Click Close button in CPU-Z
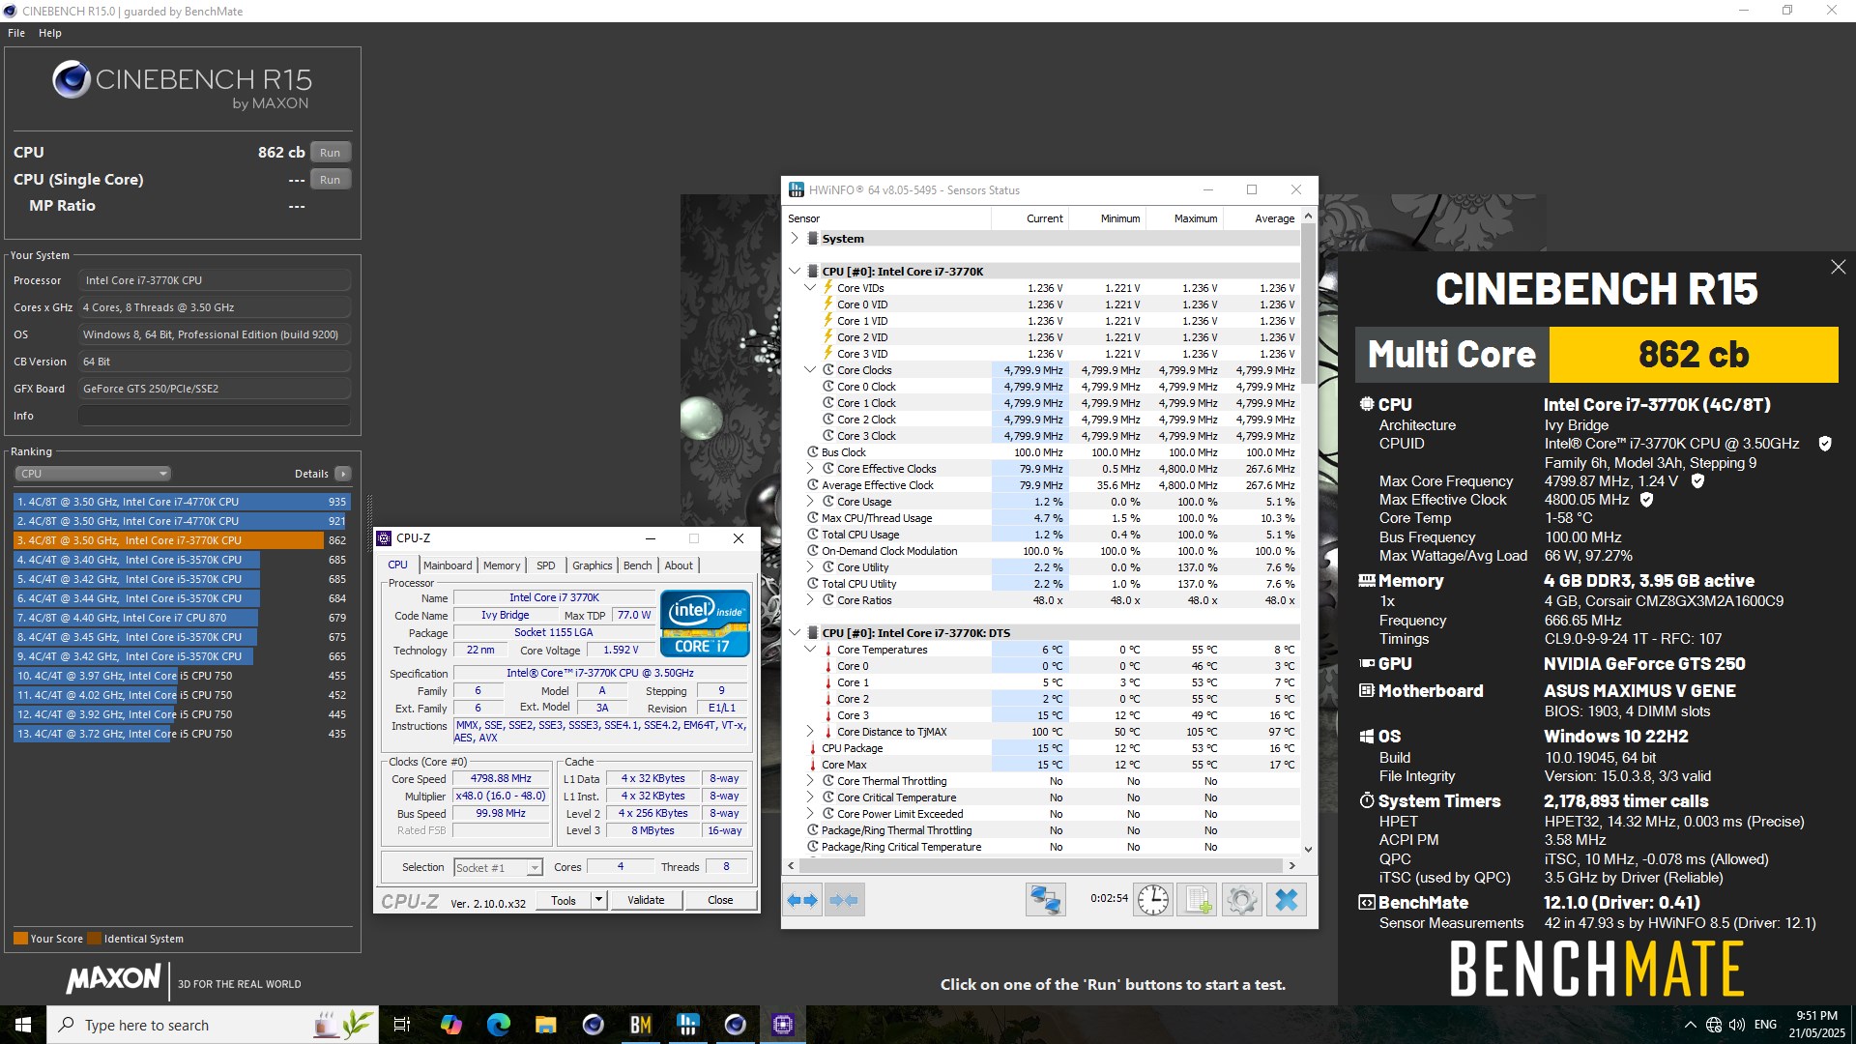 click(x=720, y=900)
